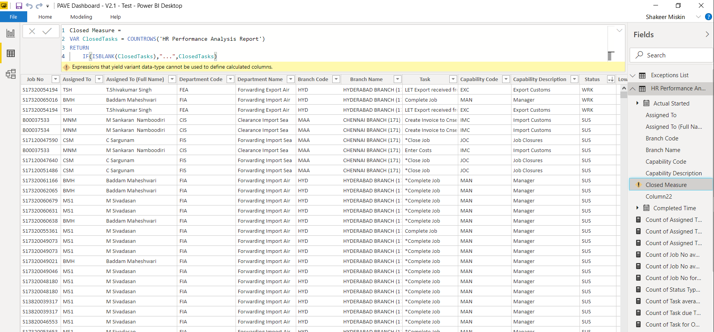
Task: Switch to the Modeling ribbon tab
Action: 81,17
